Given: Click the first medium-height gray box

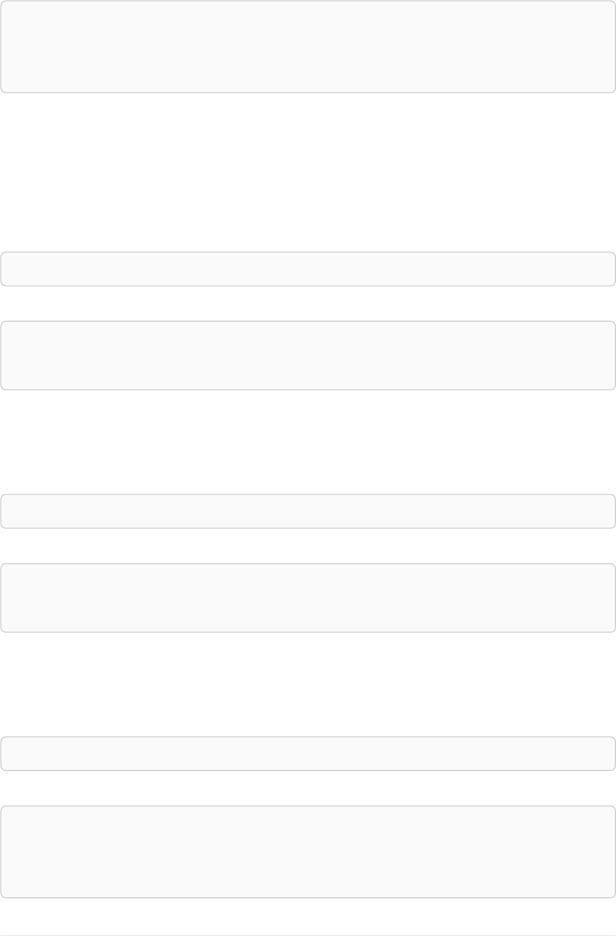Looking at the screenshot, I should point(308,355).
